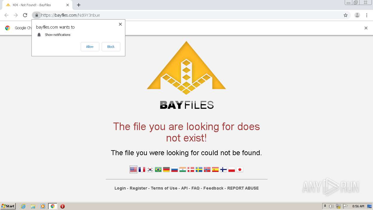Click the 8:56 AM taskbar clock
The height and width of the screenshot is (210, 373).
coord(358,206)
